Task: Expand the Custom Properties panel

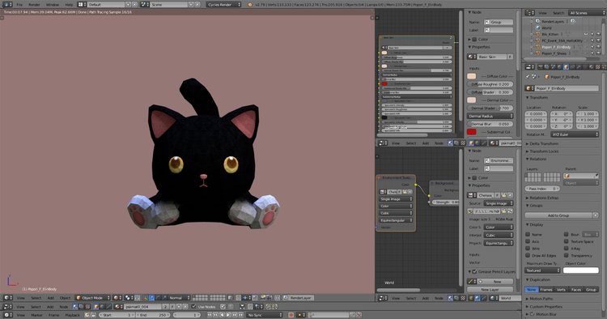Action: (x=545, y=307)
